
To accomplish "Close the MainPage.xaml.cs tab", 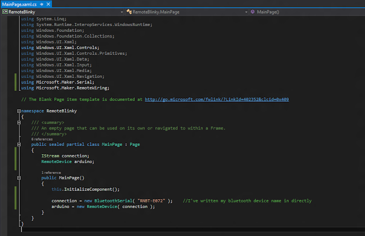I will point(47,4).
